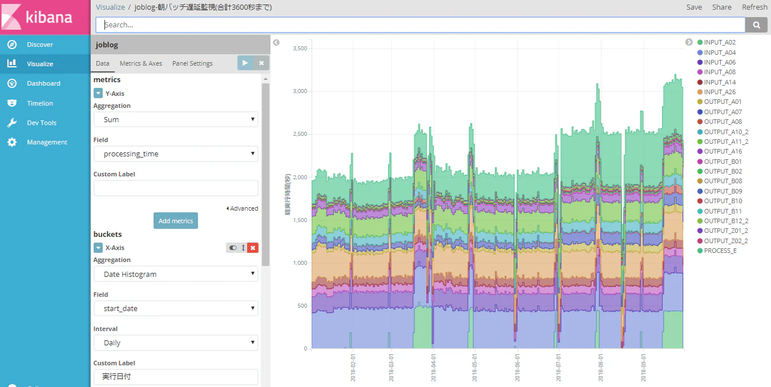Select OUTPUT_Z01_2 legend entry
Image resolution: width=771 pixels, height=387 pixels.
pyautogui.click(x=723, y=231)
